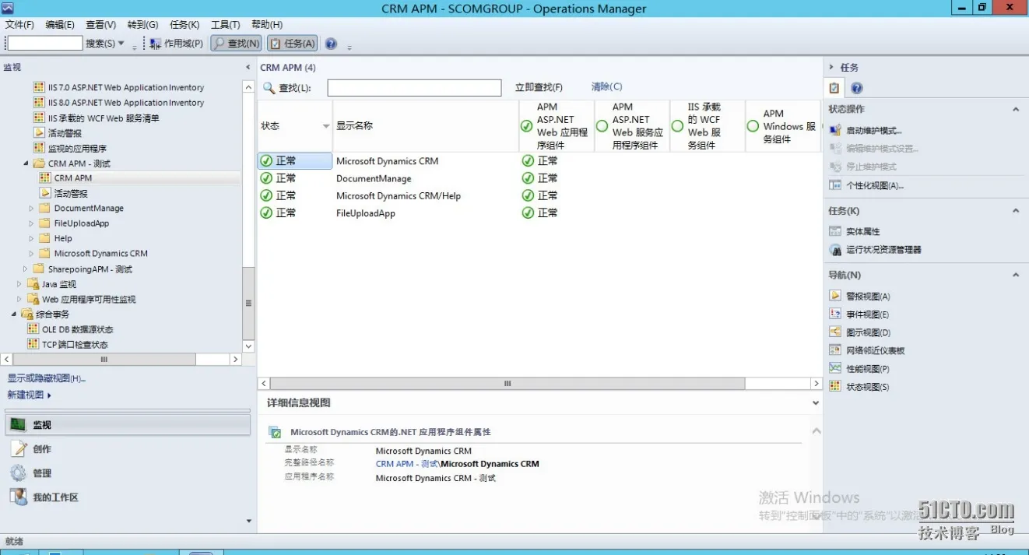Toggle the 查找(N) toolbar button
Screen dimensions: 1029x555
click(236, 44)
